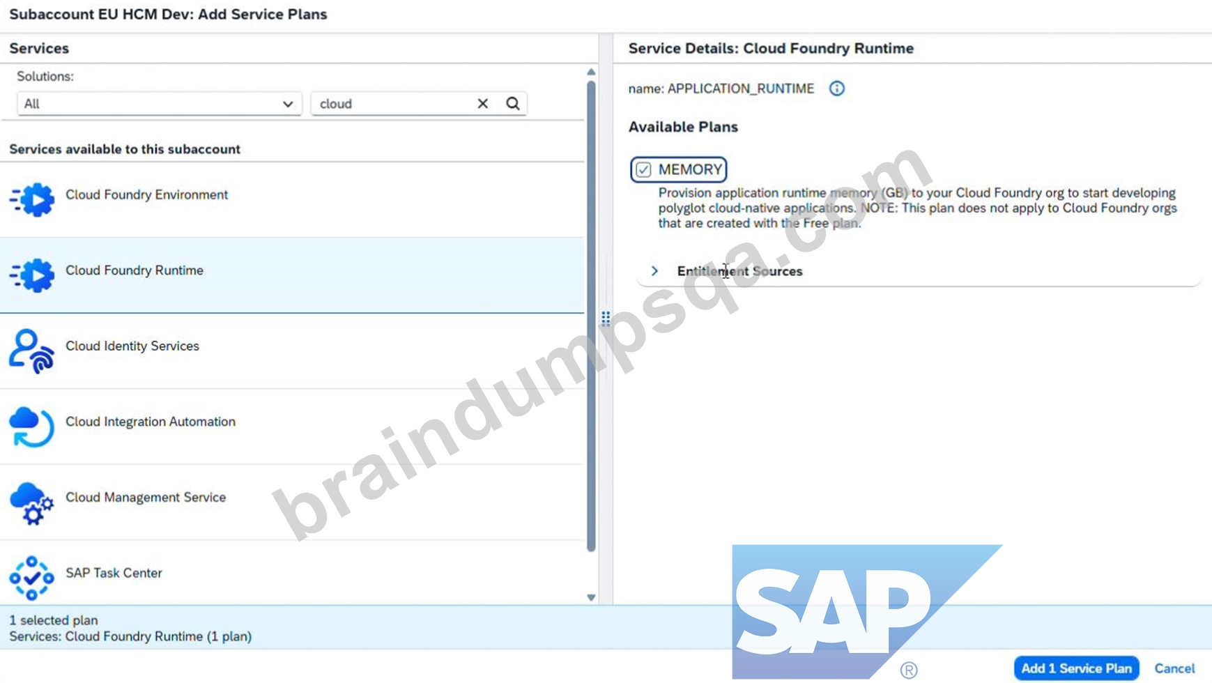Screen dimensions: 1212x683
Task: Uncheck the MEMORY plan checkbox
Action: coord(643,169)
